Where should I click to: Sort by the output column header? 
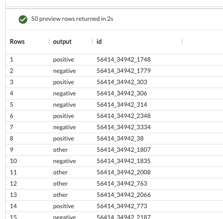pyautogui.click(x=62, y=42)
